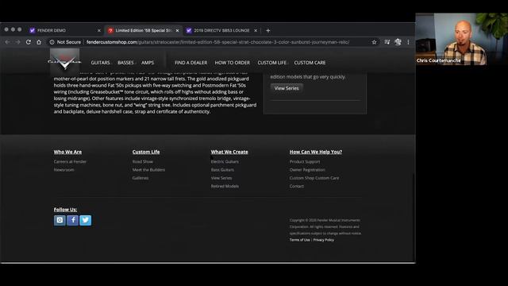Open the Galleries footer link
This screenshot has width=508, height=286.
point(140,178)
